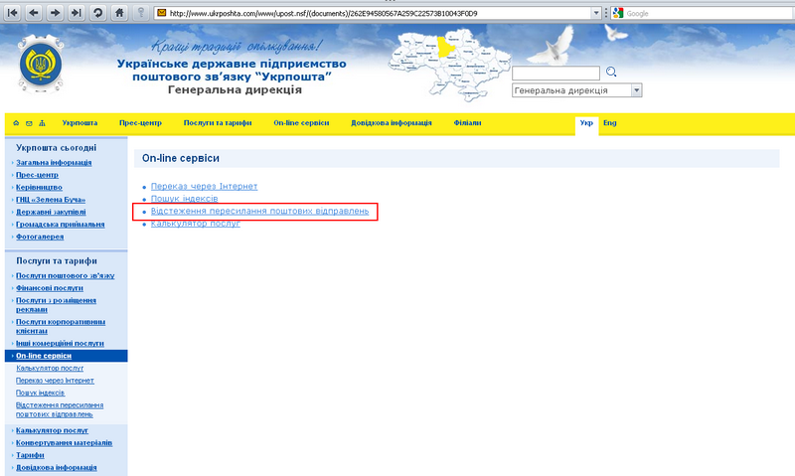
Task: Open Довідкова інформація link in left sidebar
Action: pos(57,467)
